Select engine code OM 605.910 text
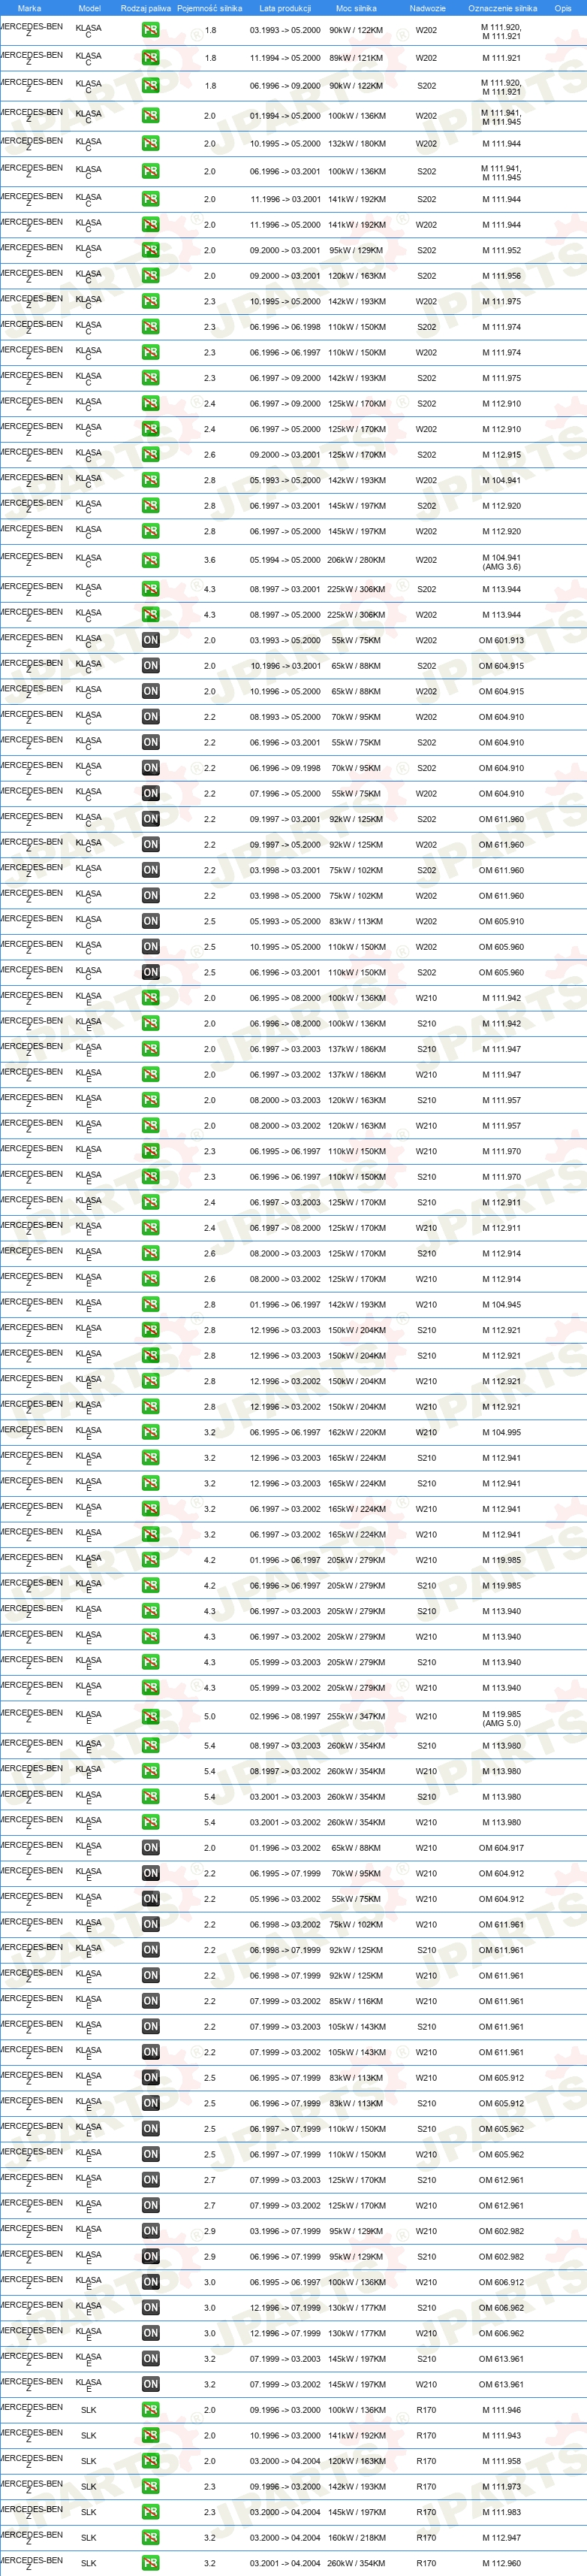Viewport: 587px width, 2576px height. pyautogui.click(x=501, y=921)
